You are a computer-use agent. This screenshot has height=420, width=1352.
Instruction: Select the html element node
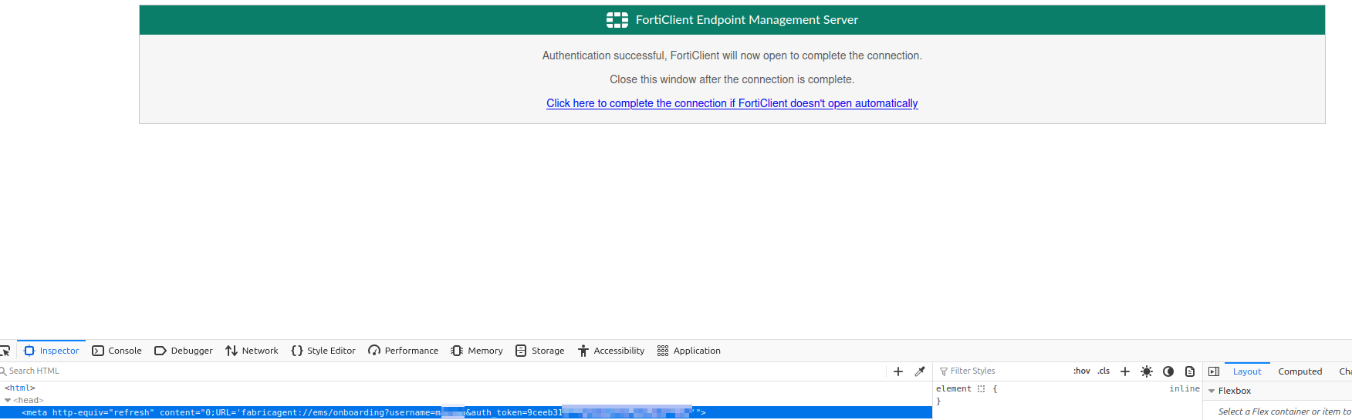tap(20, 388)
